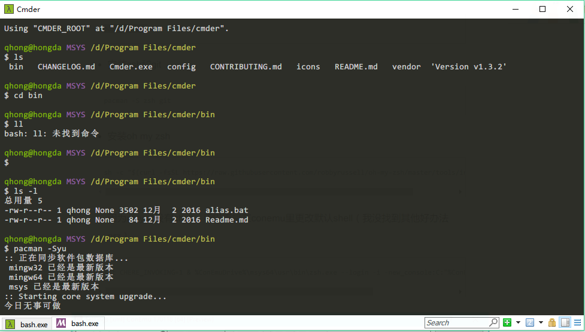Click the text 'Version v1.3.2'

point(469,66)
